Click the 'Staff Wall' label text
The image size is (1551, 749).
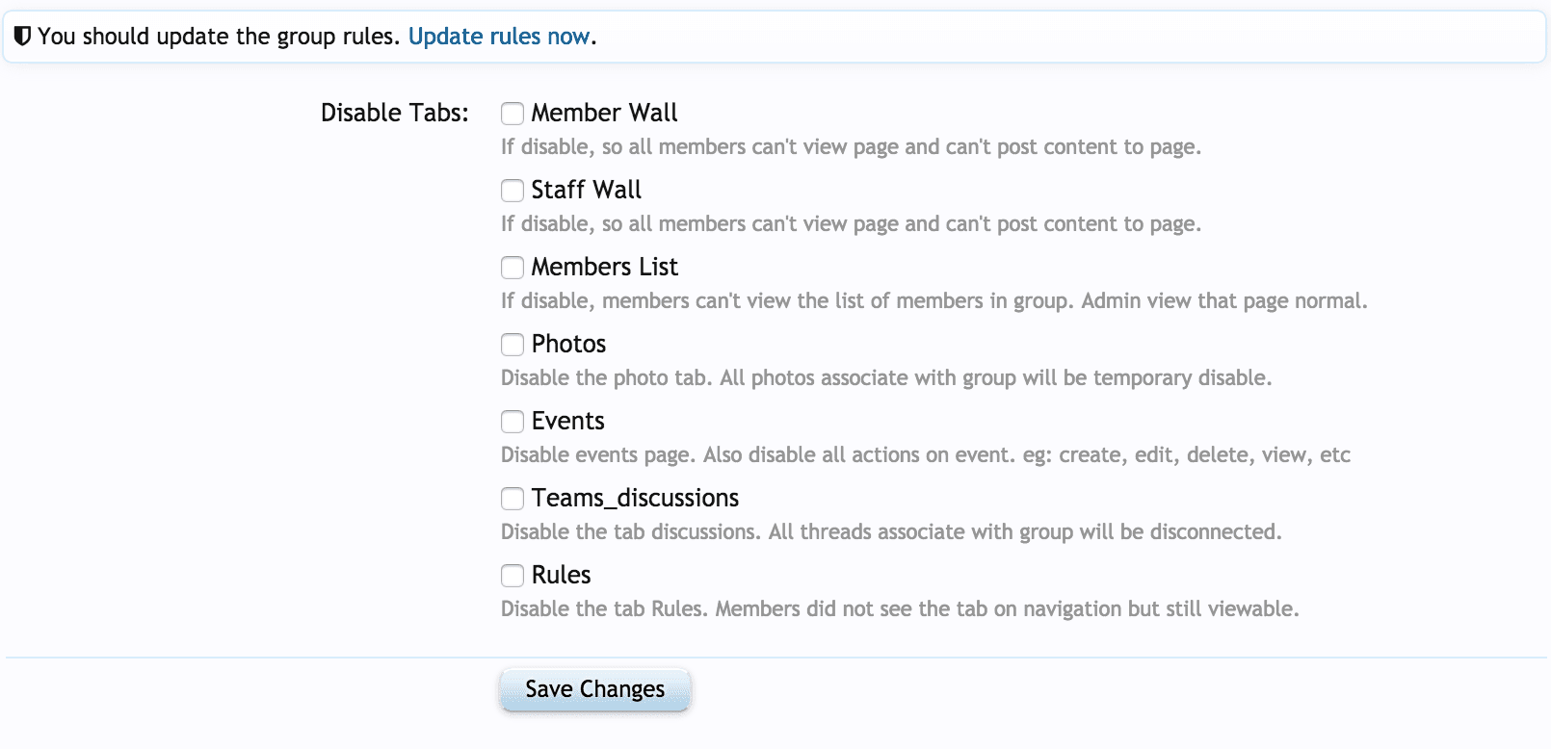pos(586,190)
